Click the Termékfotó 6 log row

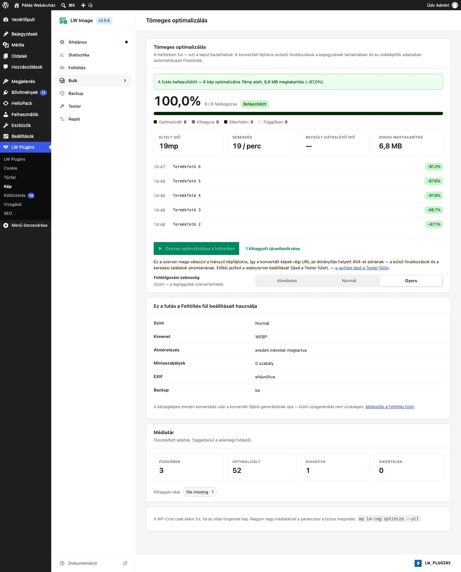(298, 167)
